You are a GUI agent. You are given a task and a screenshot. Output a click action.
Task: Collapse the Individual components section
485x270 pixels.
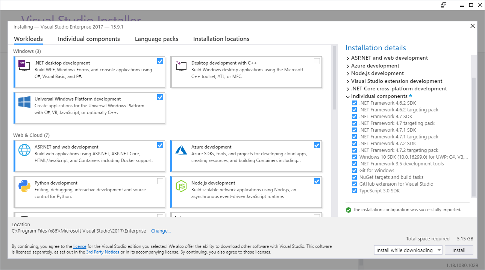point(347,96)
